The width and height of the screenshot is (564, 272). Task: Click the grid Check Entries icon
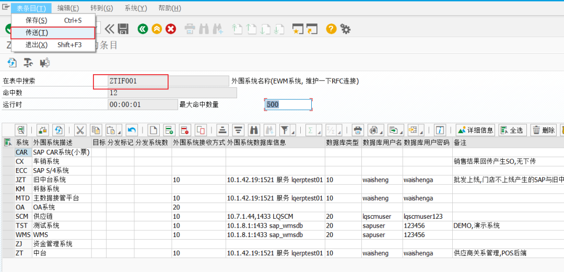42,130
